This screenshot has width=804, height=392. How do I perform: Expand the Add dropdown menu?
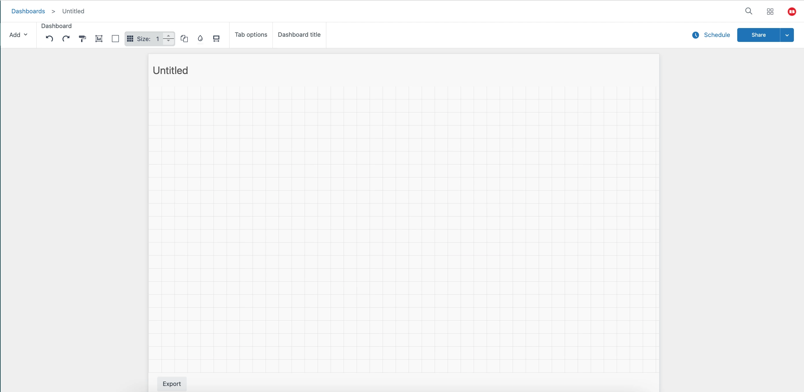tap(18, 35)
